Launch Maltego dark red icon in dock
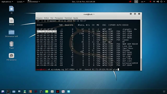 click(36, 92)
